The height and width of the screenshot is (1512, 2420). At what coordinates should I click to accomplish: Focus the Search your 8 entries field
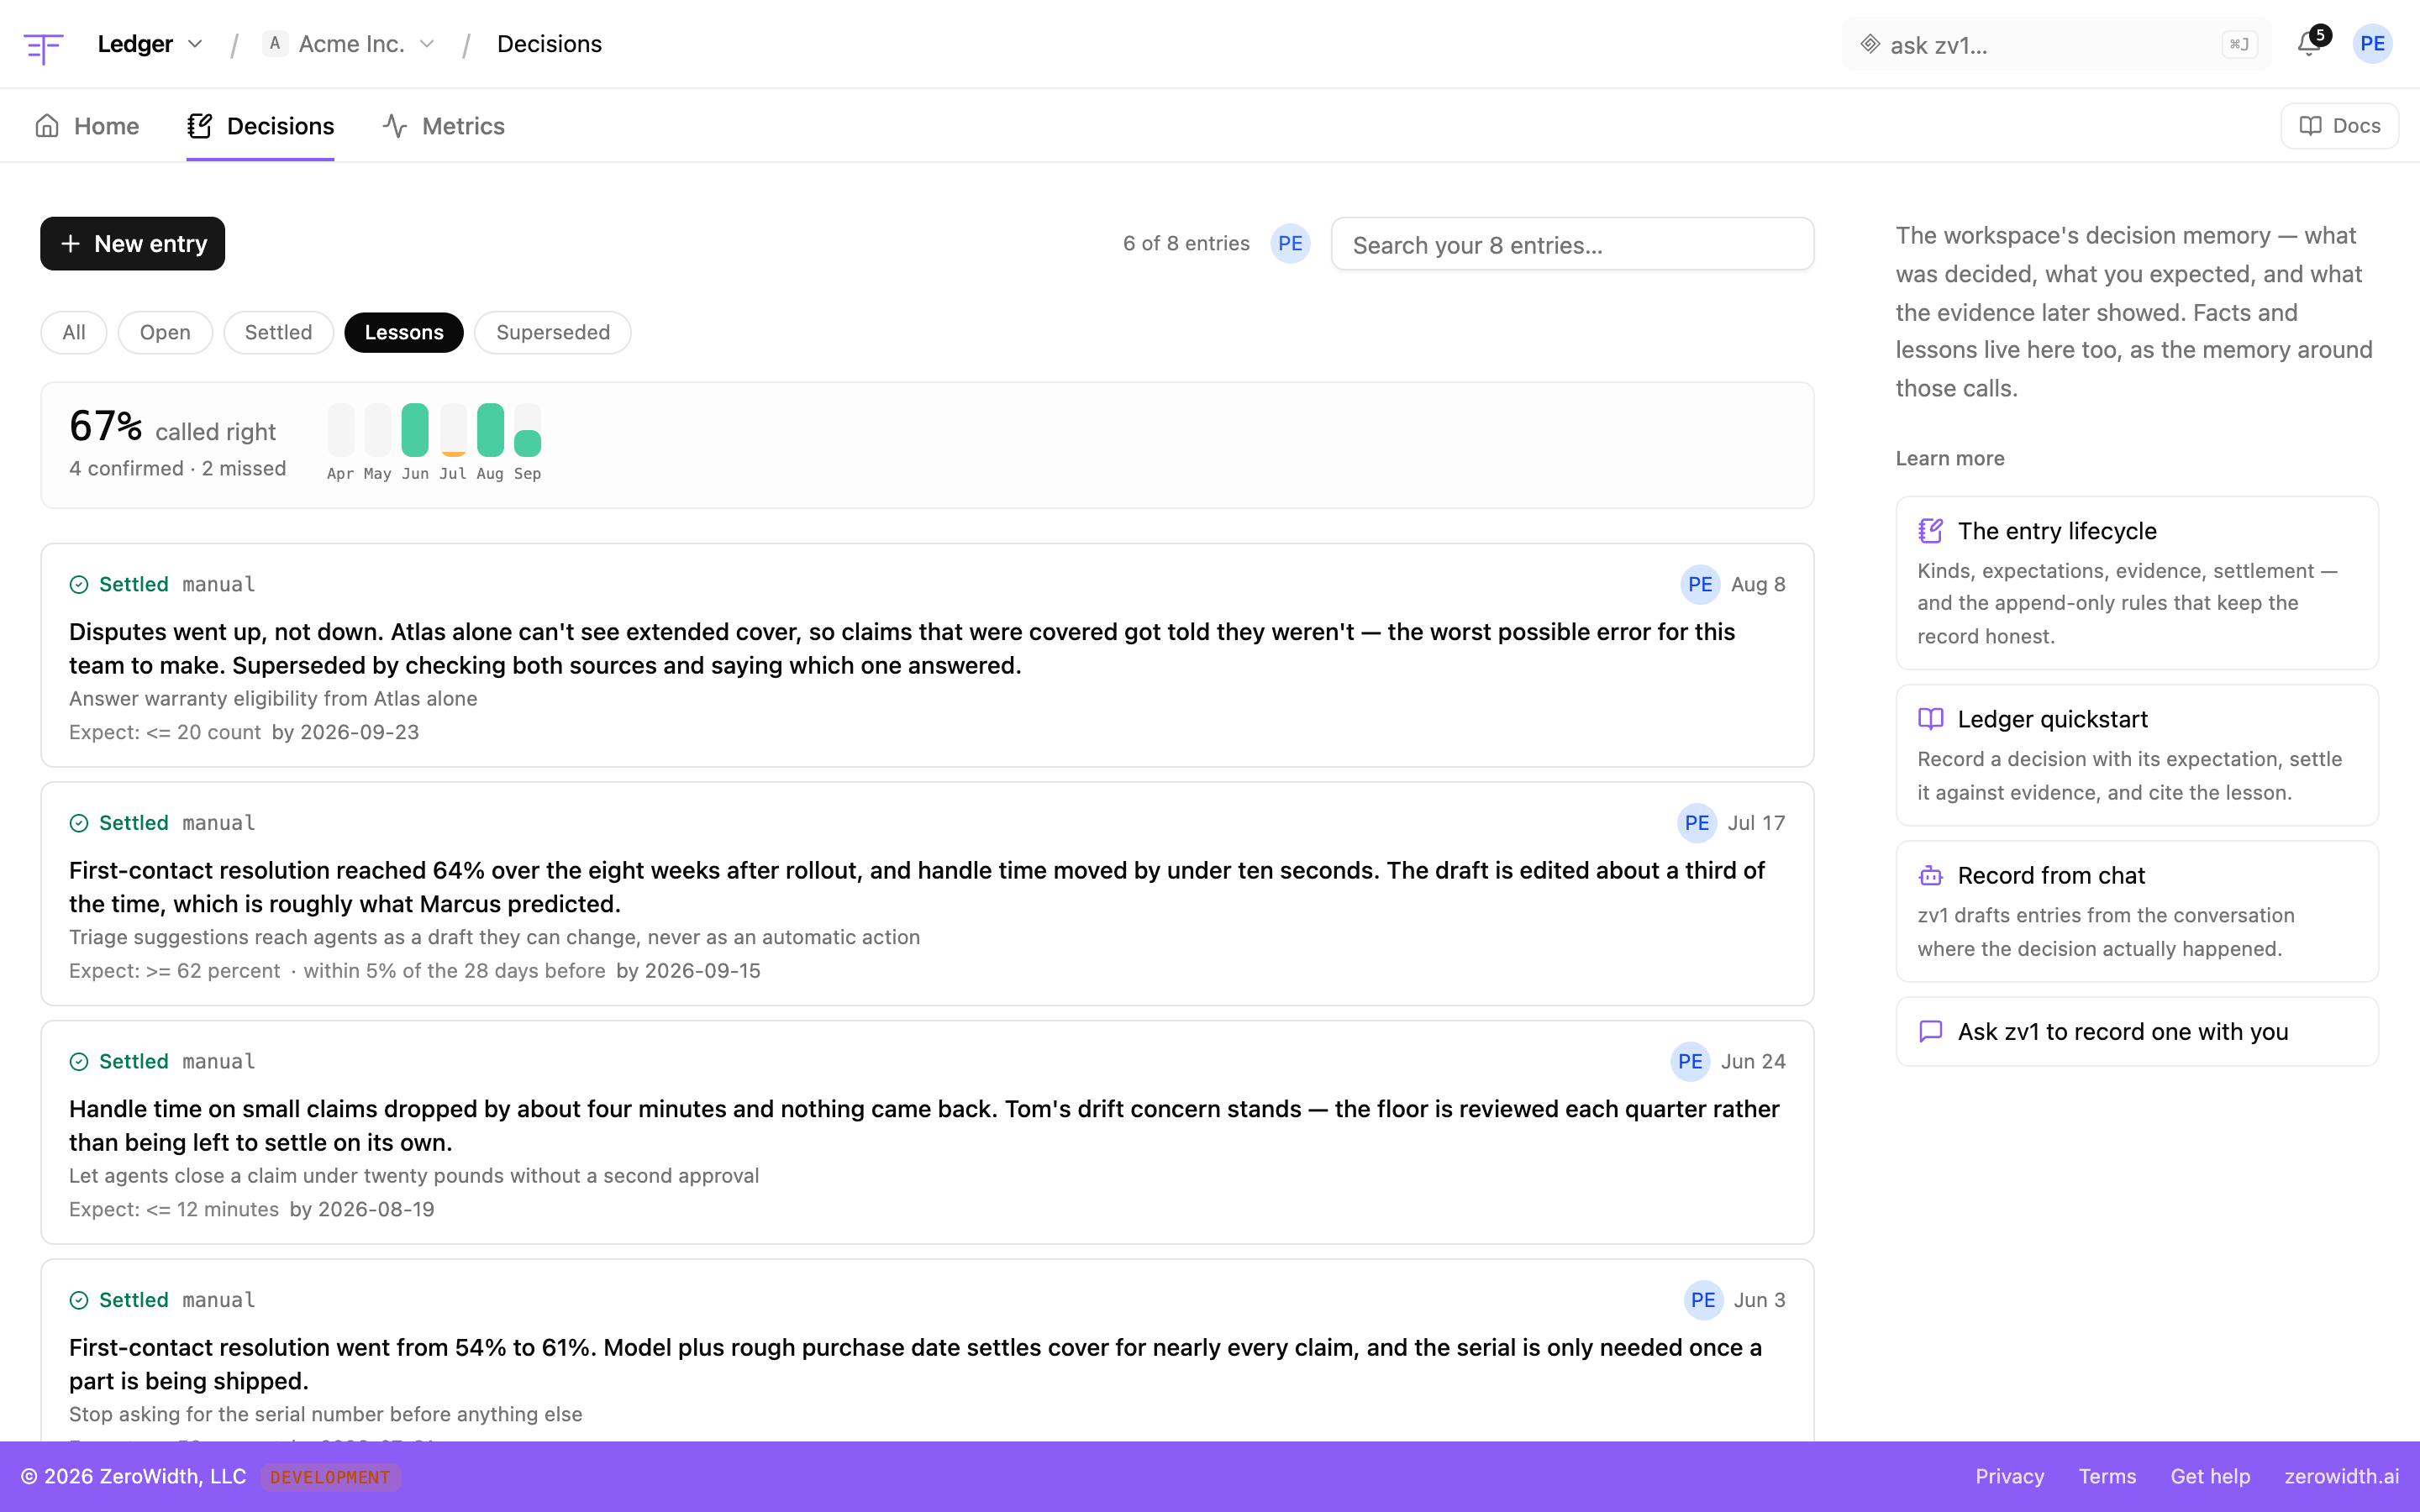pos(1572,244)
